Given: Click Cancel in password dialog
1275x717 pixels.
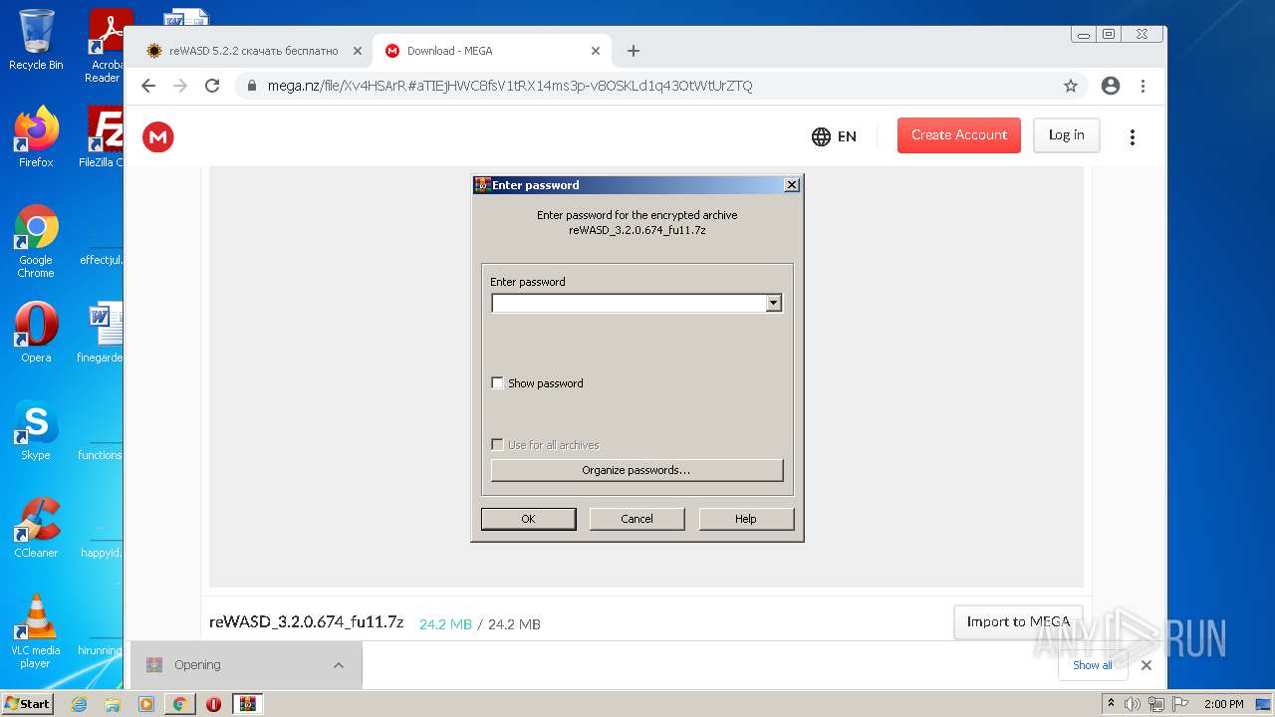Looking at the screenshot, I should pos(637,519).
